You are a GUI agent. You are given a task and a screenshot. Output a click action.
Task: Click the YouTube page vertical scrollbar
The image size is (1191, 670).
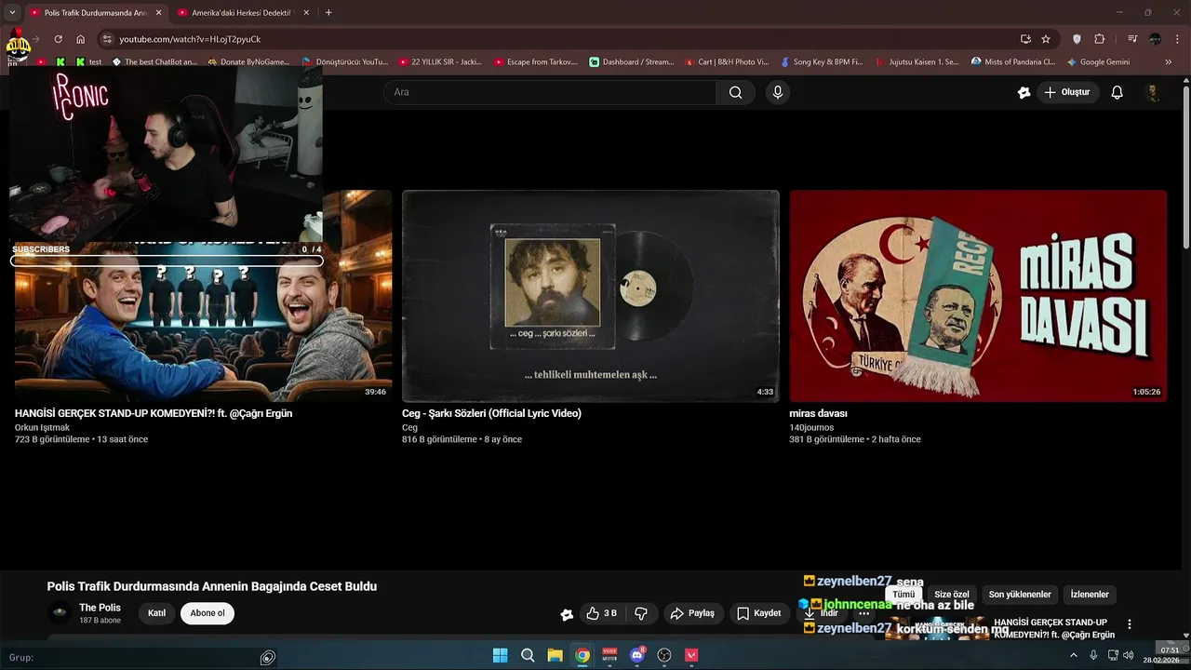tap(1185, 167)
